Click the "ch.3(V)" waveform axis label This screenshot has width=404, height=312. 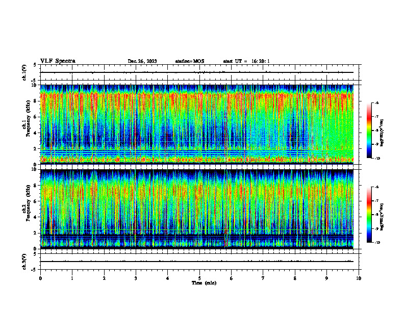(24, 262)
